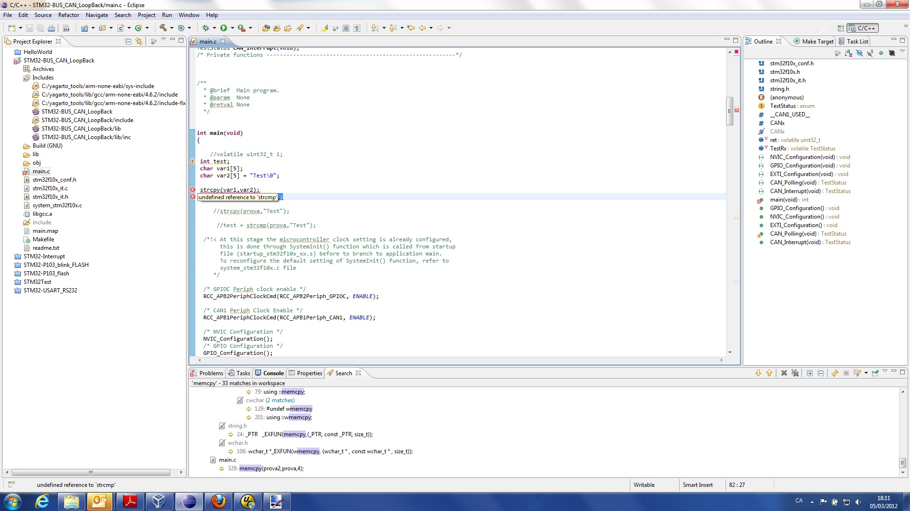Remove all search matches

795,373
